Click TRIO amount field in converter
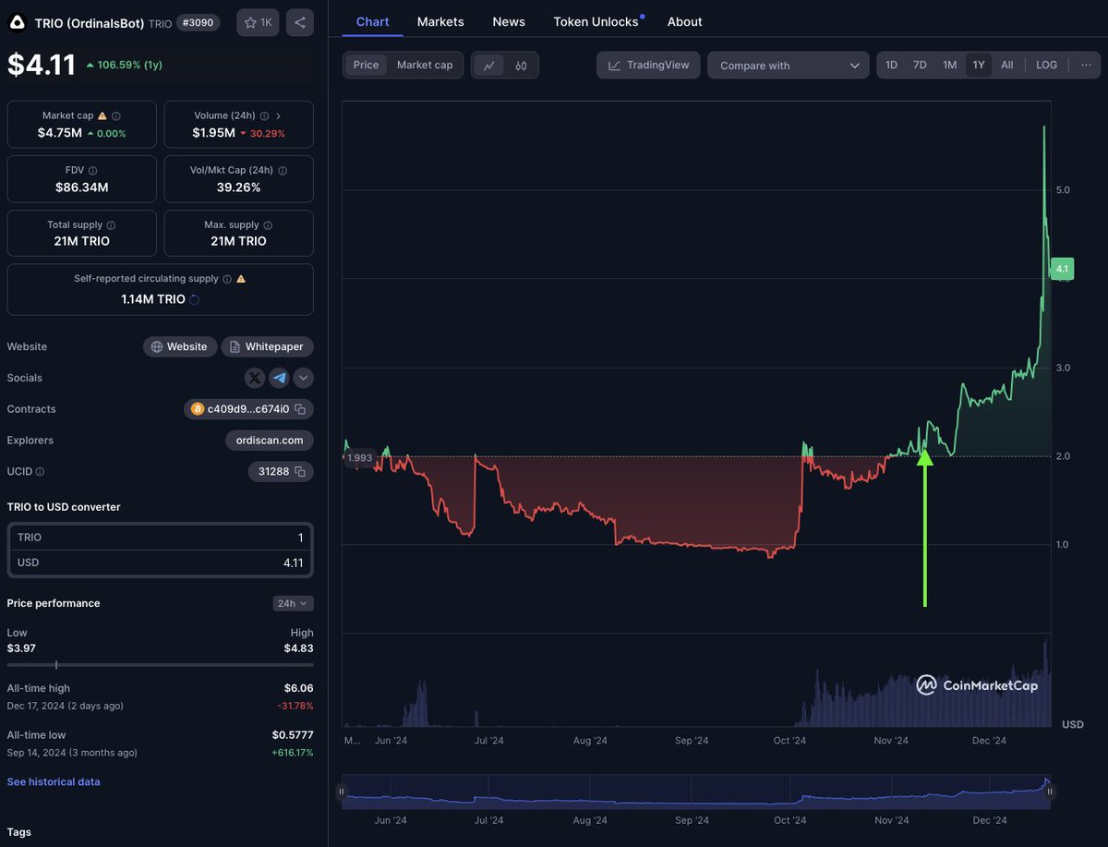Viewport: 1108px width, 847px height. point(161,538)
